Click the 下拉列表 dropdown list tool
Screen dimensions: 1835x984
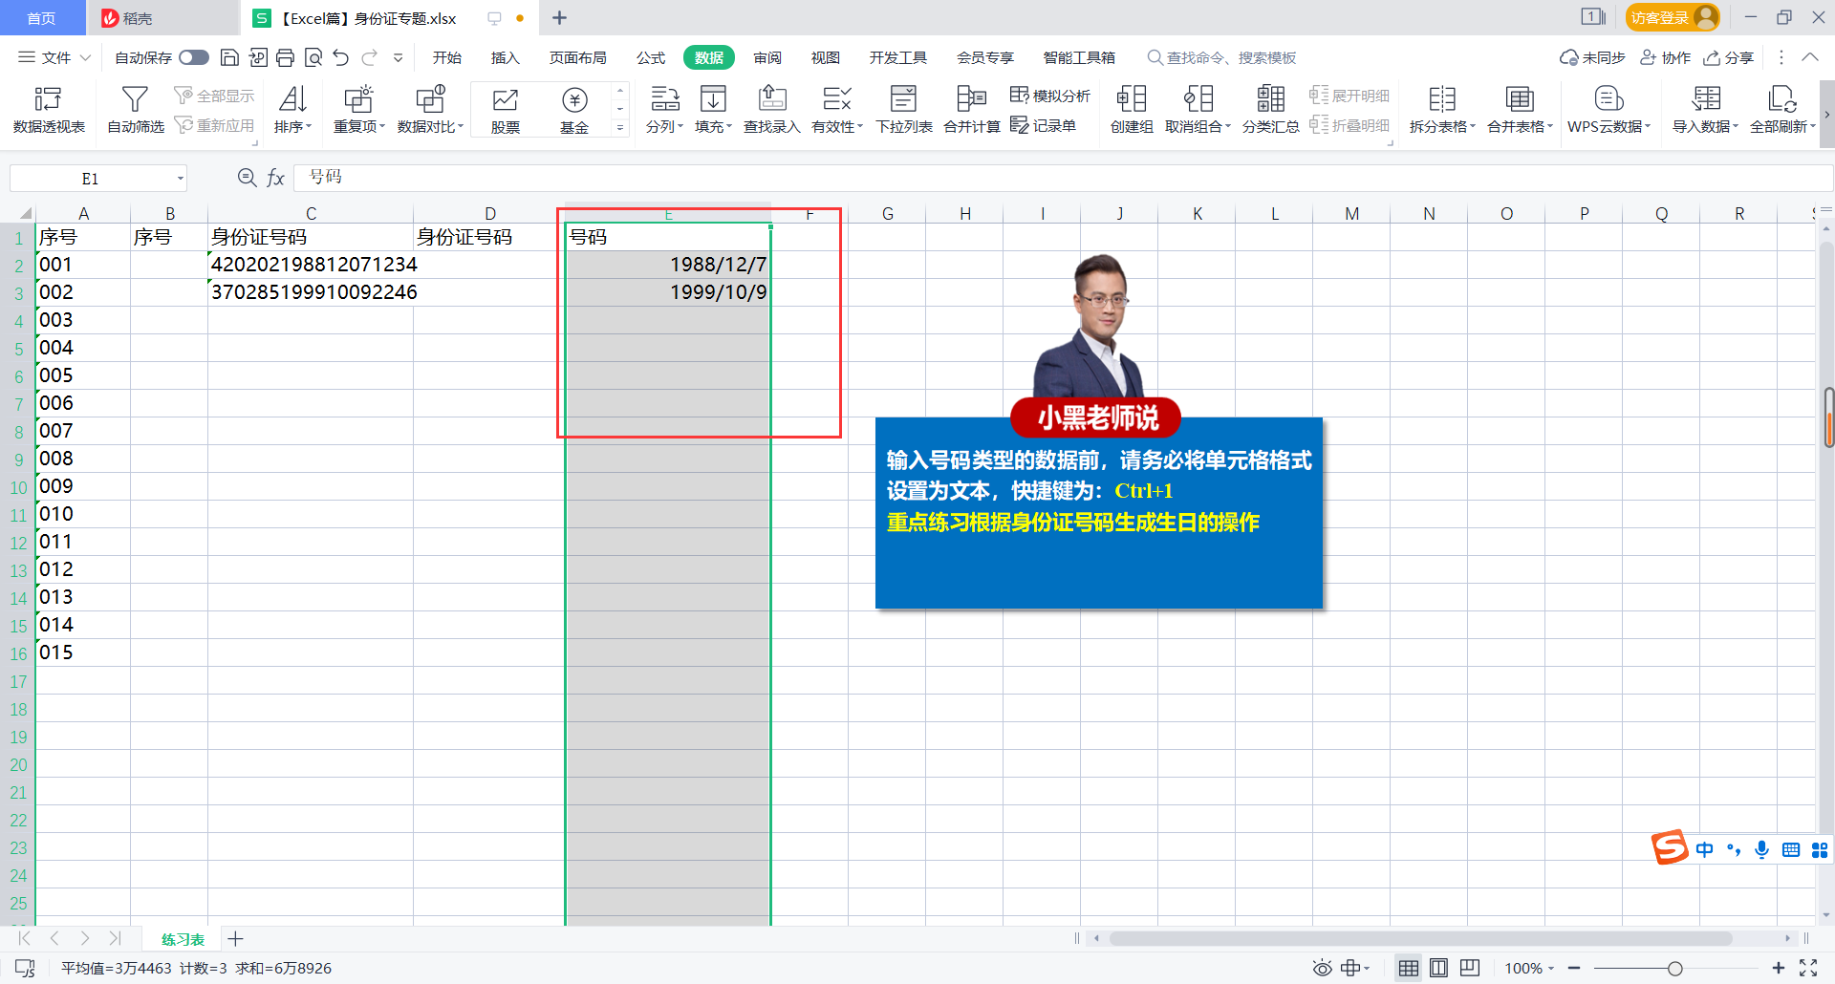tap(902, 108)
